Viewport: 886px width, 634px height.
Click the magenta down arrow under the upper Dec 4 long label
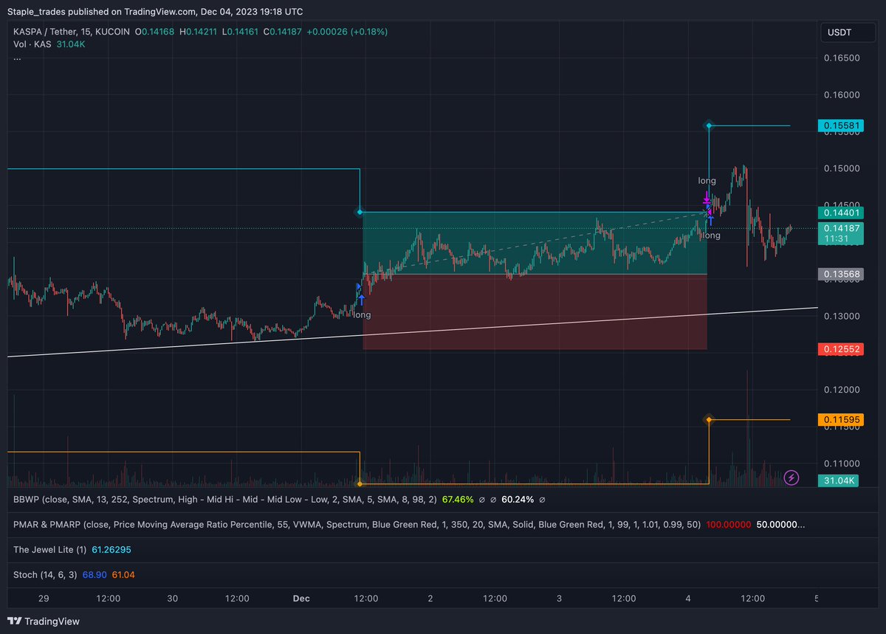click(707, 197)
